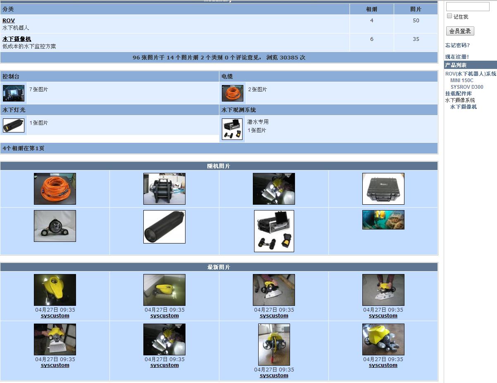Open the 水下灯光 album thumbnail
497x383 pixels.
pyautogui.click(x=14, y=125)
